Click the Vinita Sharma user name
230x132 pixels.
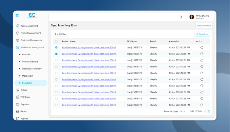(203, 16)
